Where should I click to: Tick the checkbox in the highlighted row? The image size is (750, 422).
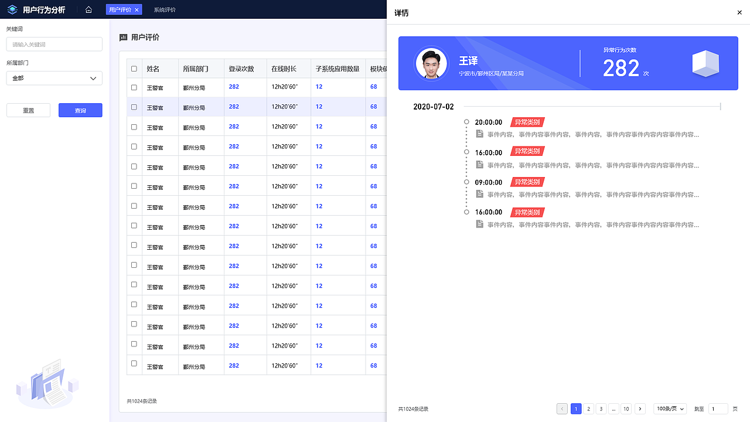coord(134,107)
